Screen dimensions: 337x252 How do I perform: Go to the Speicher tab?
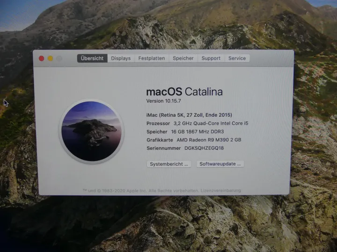coord(183,58)
